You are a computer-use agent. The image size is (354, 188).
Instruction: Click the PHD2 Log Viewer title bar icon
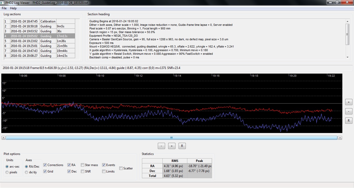pyautogui.click(x=3, y=2)
